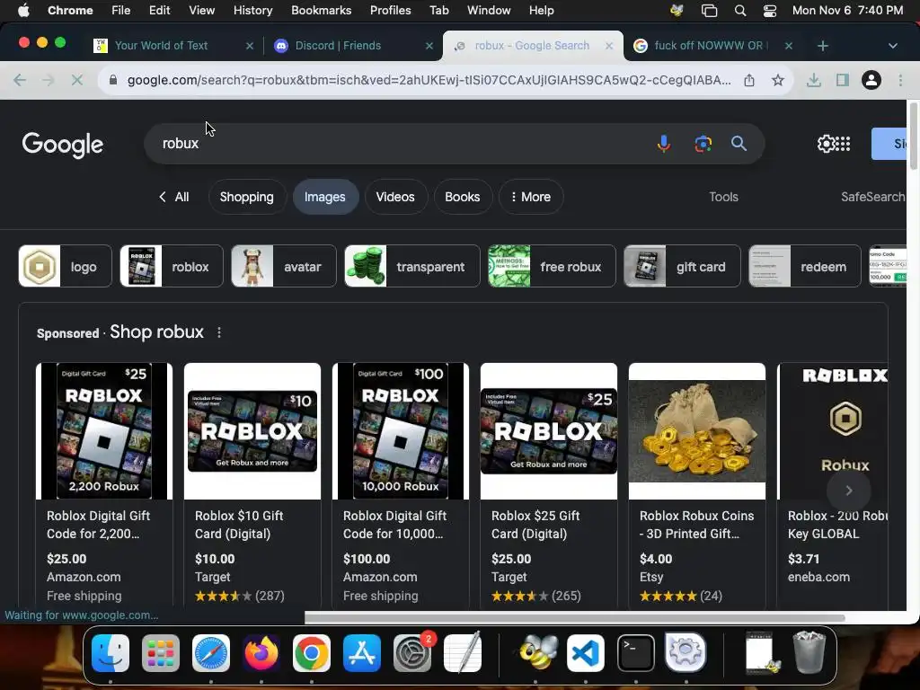Open SafeSearch settings dropdown
Viewport: 920px width, 690px height.
coord(873,197)
